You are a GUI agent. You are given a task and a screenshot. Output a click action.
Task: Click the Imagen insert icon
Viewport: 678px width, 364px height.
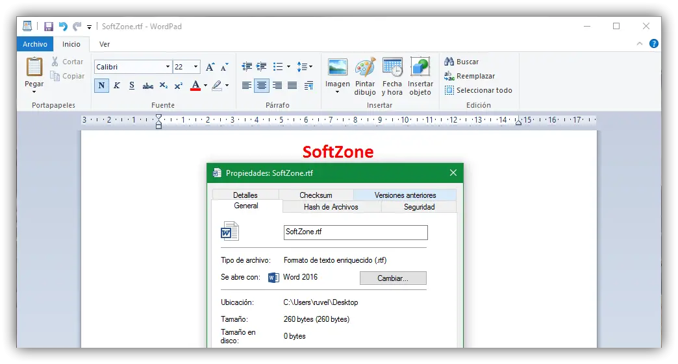click(x=337, y=67)
